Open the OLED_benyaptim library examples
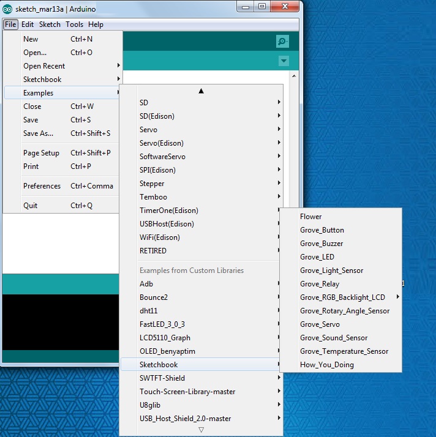This screenshot has height=437, width=436. pyautogui.click(x=200, y=351)
